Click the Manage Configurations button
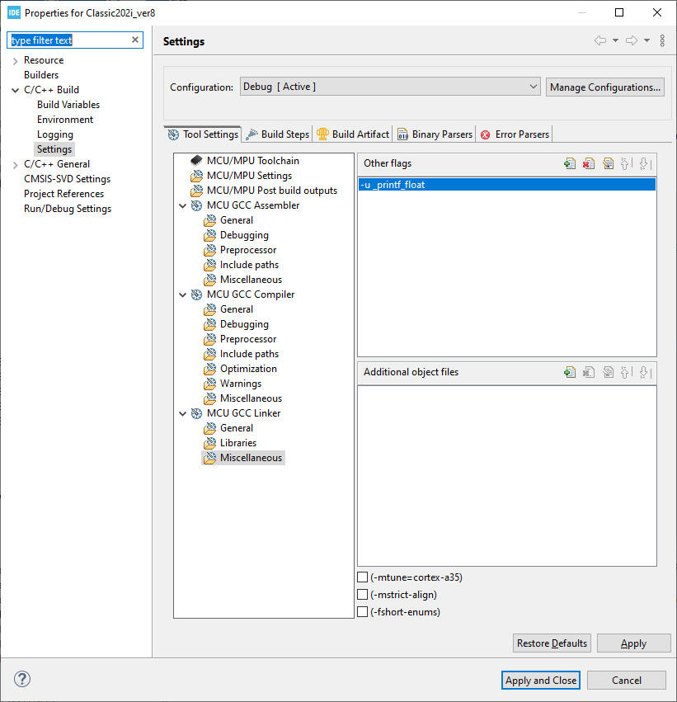The height and width of the screenshot is (702, 677). point(604,87)
